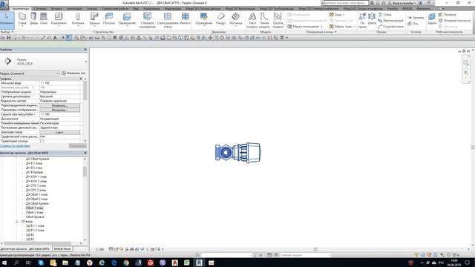Toggle the Траектория солнца checkbox
Screen dimensions: 475x267
(42, 141)
